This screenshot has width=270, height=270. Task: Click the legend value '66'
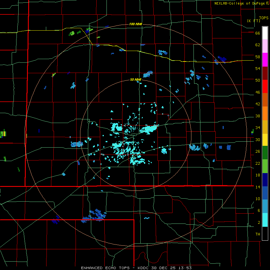258,33
